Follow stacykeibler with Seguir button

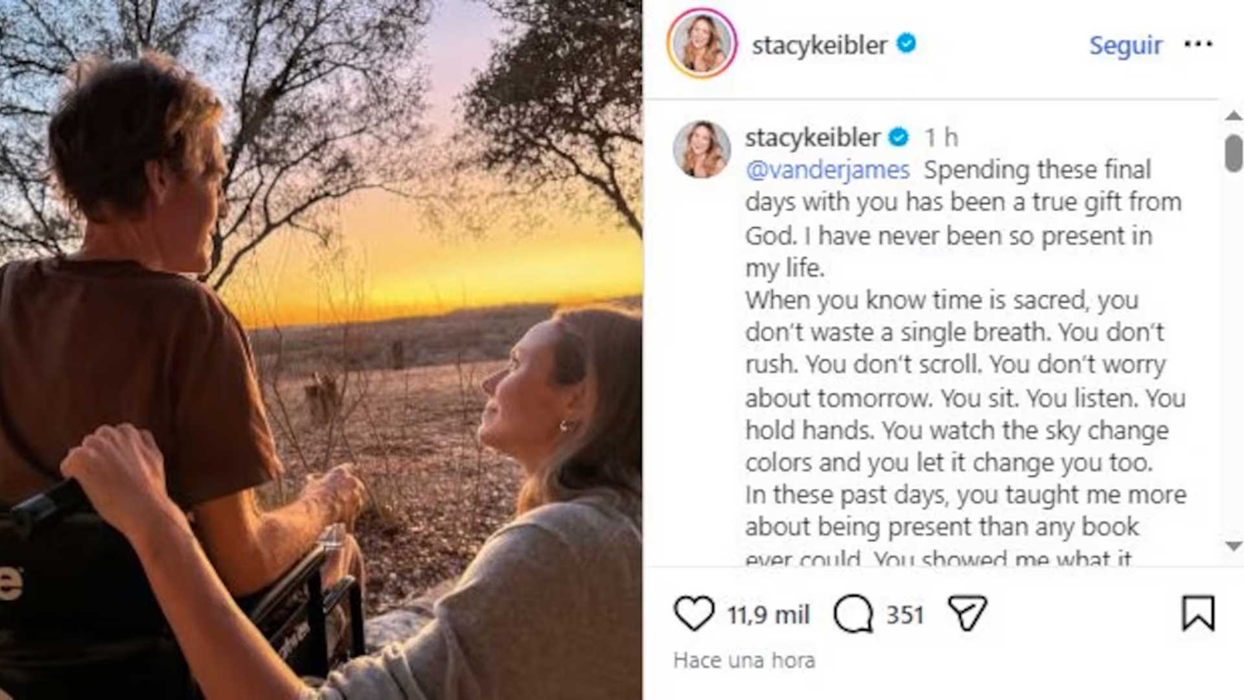tap(1125, 45)
